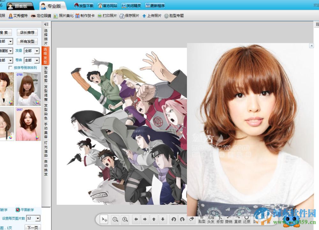This screenshot has width=319, height=230.
Task: Click the move down arrow tool
Action: [x=163, y=219]
